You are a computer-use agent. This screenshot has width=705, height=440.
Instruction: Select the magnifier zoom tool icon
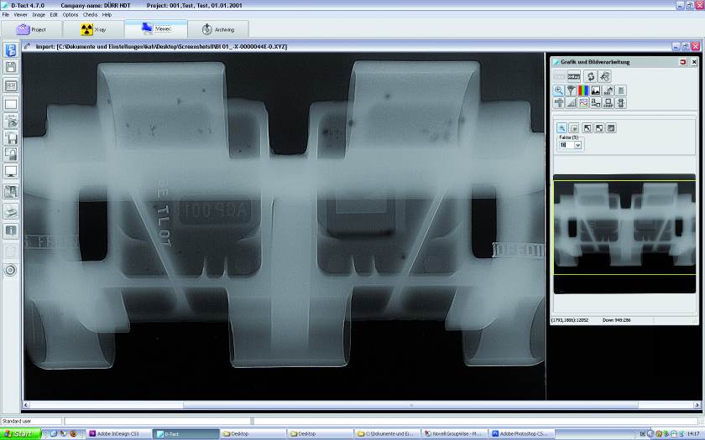559,90
